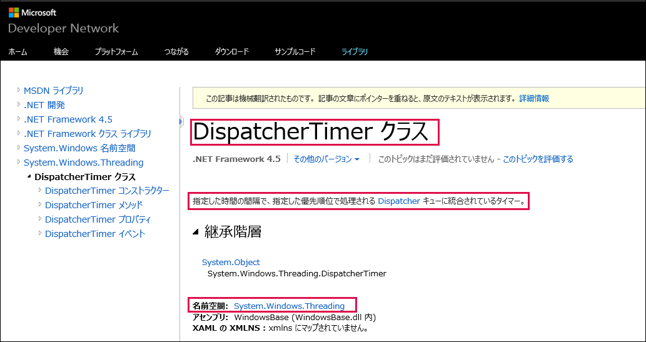Open the 機会 menu item

coord(61,52)
